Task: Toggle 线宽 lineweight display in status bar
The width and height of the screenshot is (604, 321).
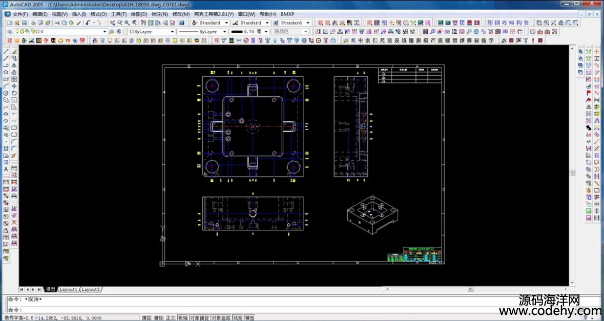Action: coord(238,318)
